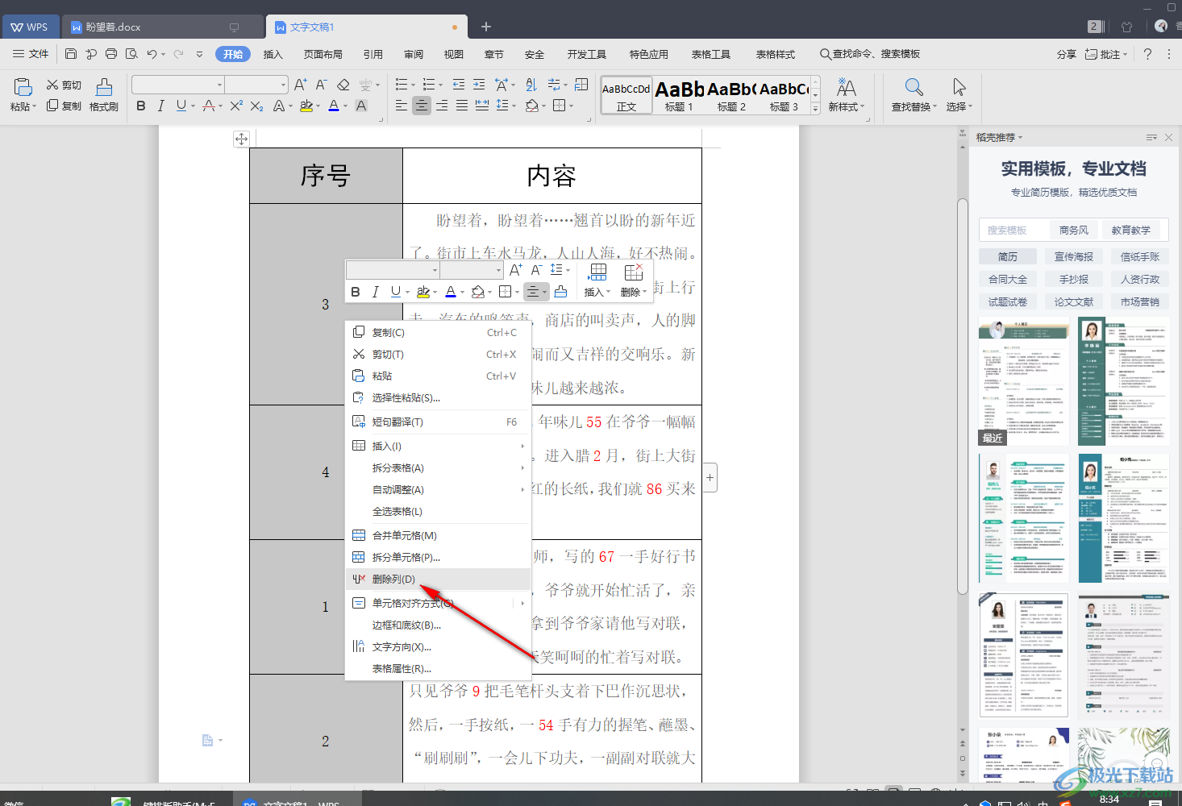Toggle Bold in the ribbon

point(141,106)
